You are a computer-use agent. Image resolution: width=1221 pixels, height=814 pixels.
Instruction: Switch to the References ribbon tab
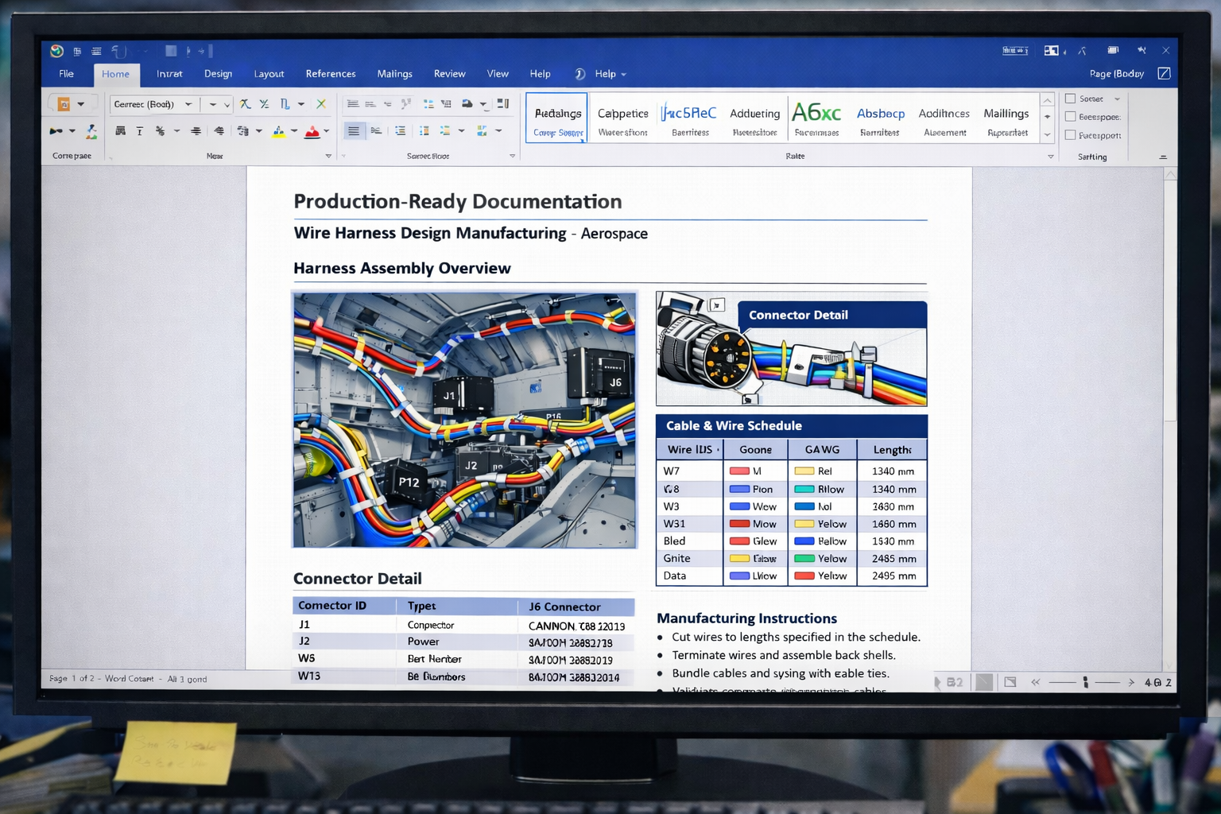click(331, 74)
